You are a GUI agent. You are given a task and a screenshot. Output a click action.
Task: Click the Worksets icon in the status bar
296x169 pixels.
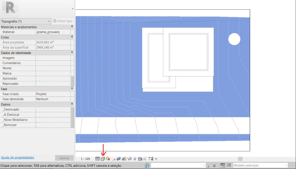click(147, 165)
